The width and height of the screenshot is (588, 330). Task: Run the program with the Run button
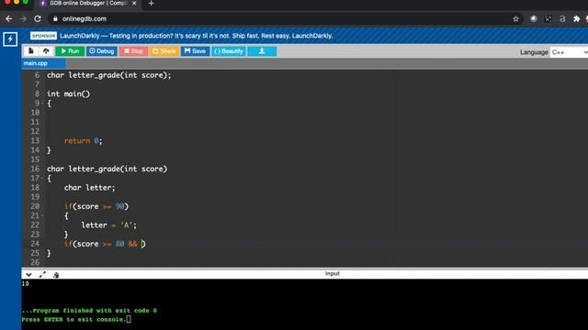pyautogui.click(x=70, y=51)
